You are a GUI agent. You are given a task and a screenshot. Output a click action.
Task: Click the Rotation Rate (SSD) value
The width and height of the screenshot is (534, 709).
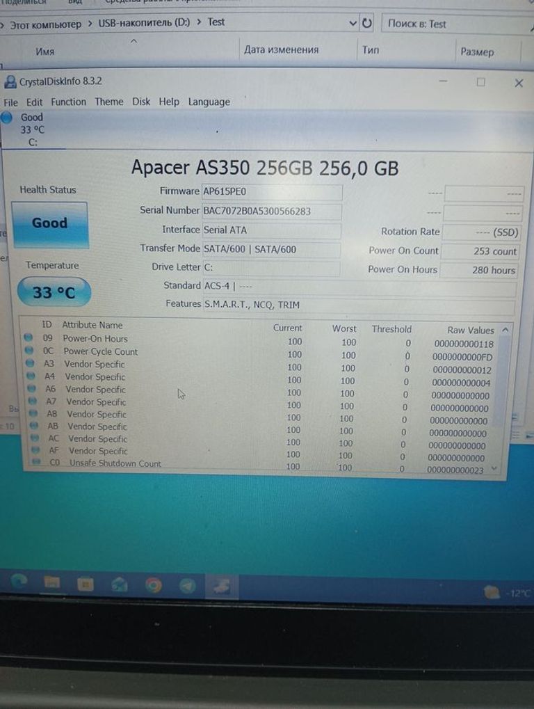[480, 232]
